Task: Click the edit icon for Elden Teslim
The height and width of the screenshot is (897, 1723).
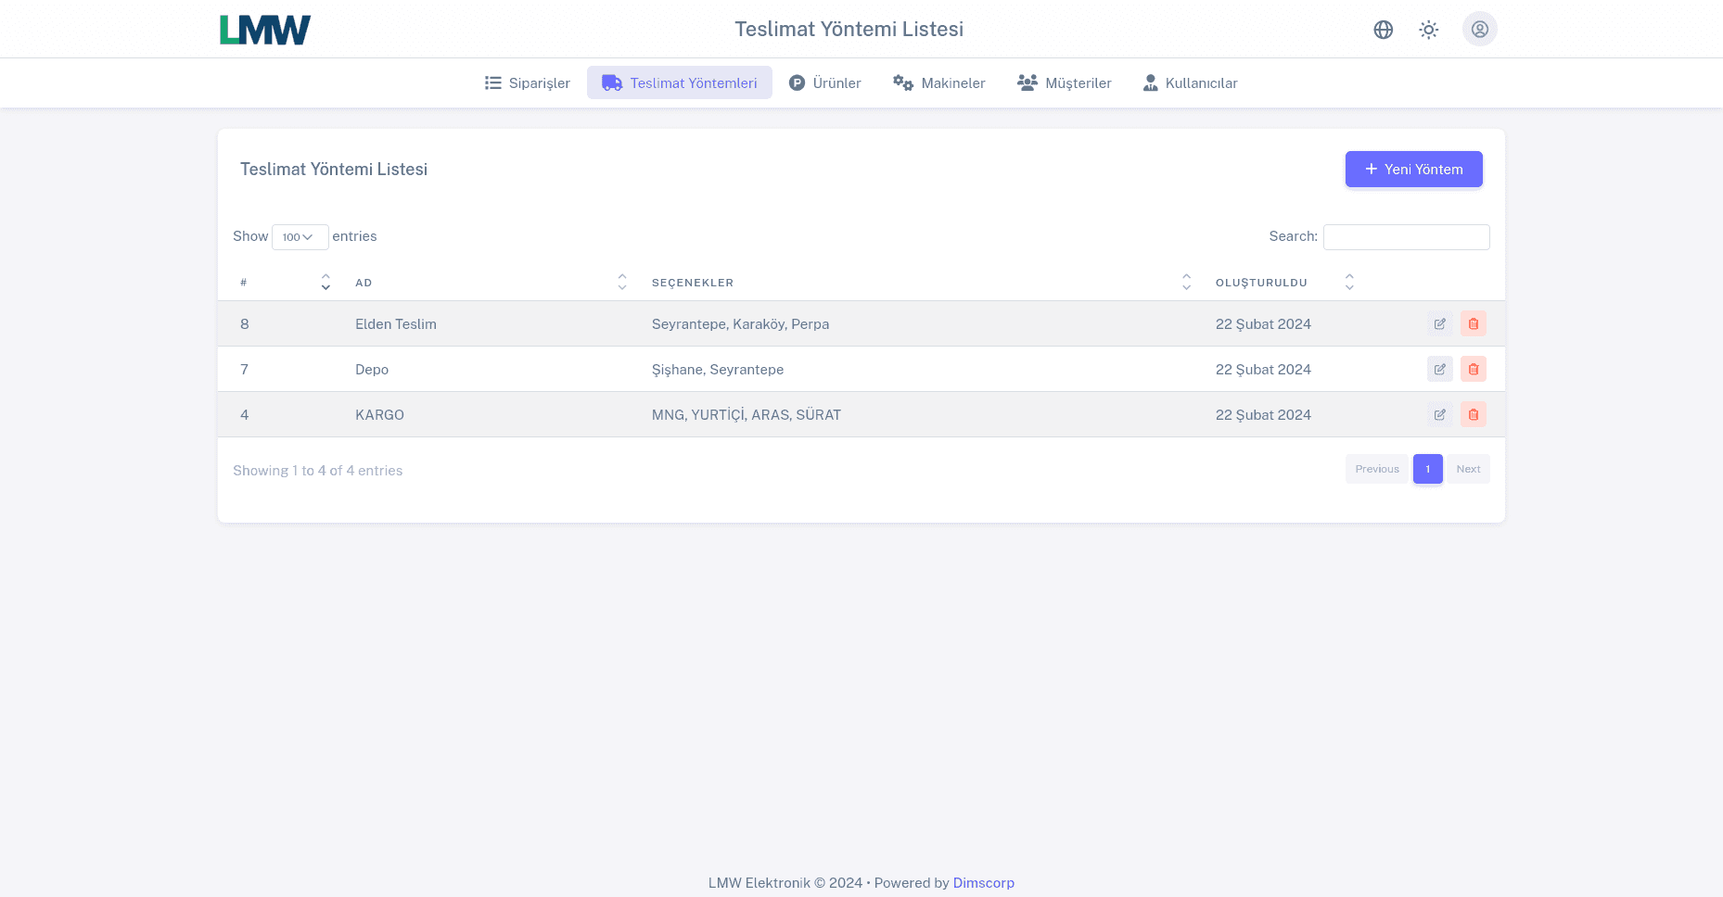Action: [1439, 324]
